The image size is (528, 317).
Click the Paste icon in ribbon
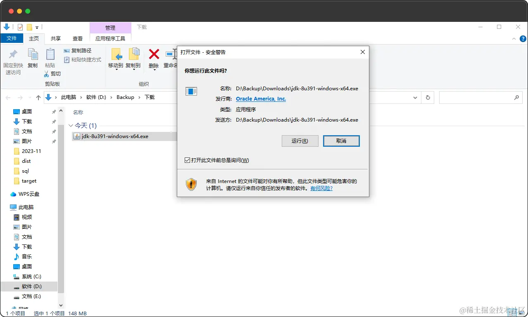[x=50, y=54]
